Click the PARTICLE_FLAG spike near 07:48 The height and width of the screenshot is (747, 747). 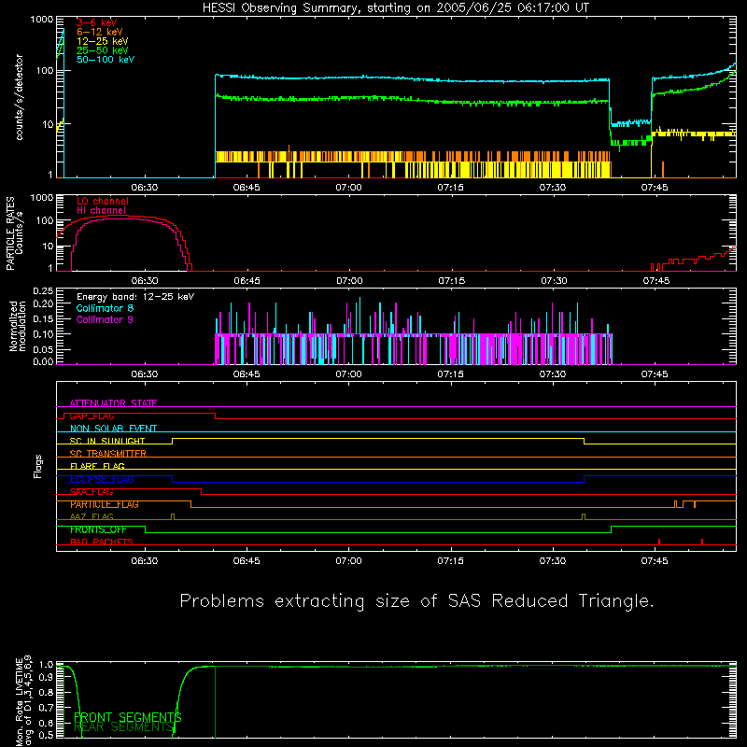pyautogui.click(x=675, y=504)
